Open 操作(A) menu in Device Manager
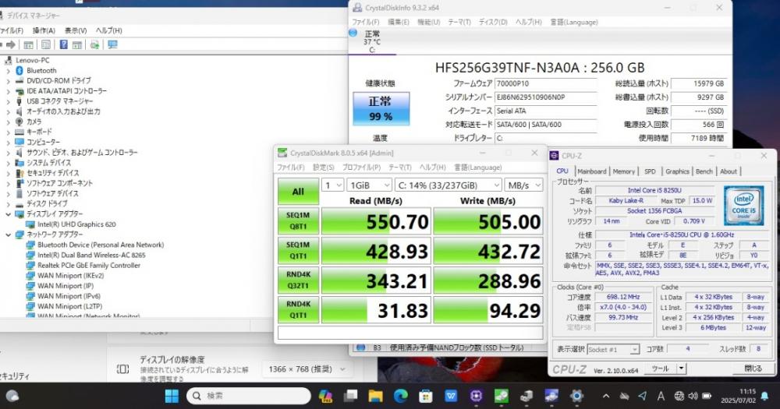780x409 pixels. click(x=44, y=31)
